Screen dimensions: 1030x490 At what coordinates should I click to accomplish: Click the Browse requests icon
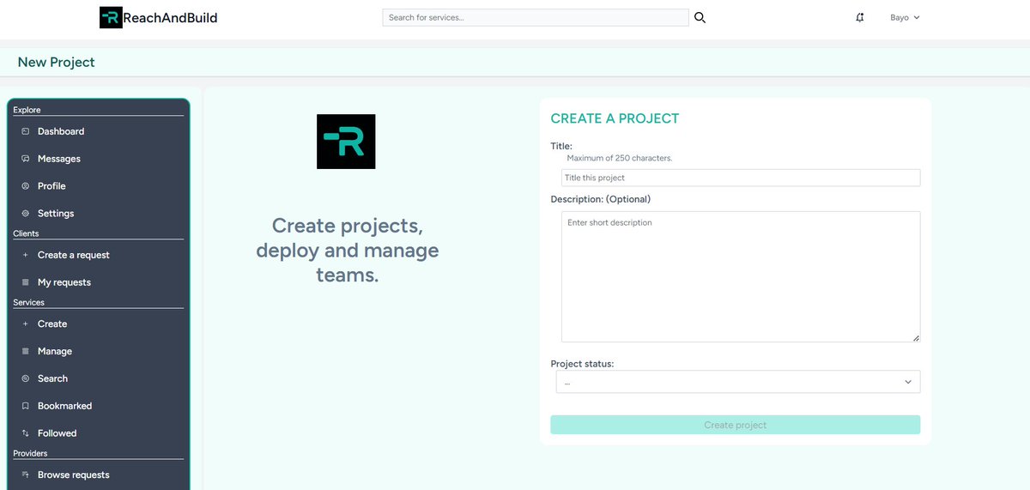point(25,475)
